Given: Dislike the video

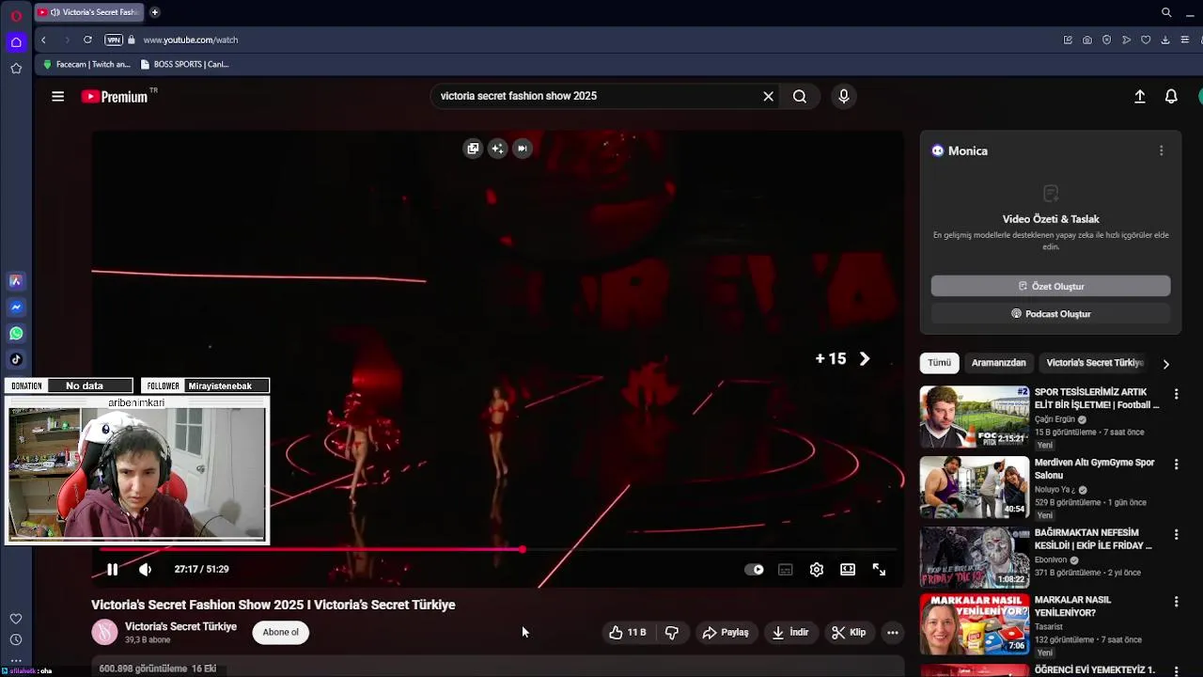Looking at the screenshot, I should (x=671, y=632).
